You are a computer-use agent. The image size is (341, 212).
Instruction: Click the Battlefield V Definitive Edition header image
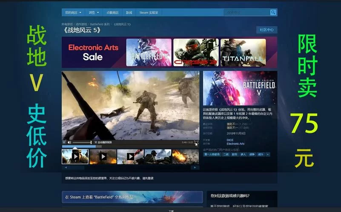pos(240,88)
